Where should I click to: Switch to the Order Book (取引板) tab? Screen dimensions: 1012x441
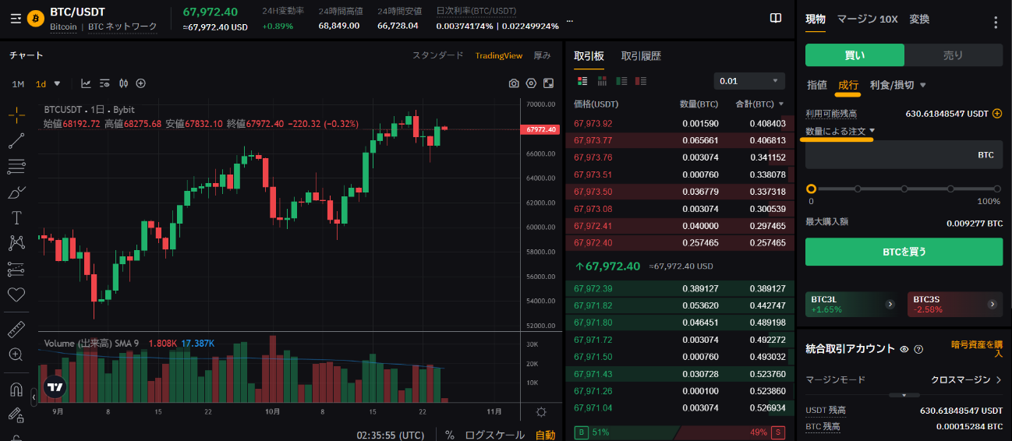[589, 55]
